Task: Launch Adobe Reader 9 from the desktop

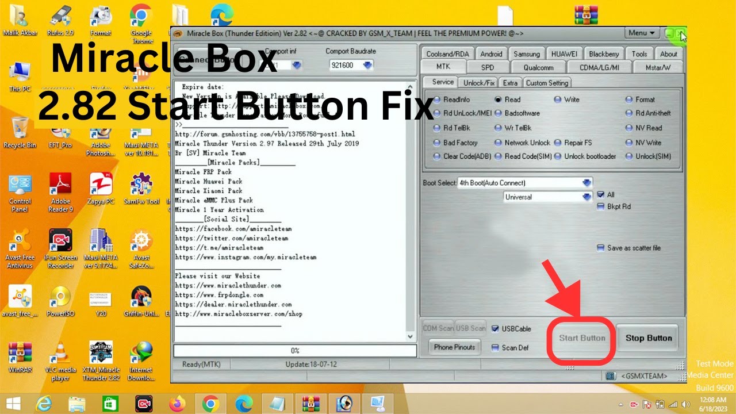Action: tap(60, 193)
